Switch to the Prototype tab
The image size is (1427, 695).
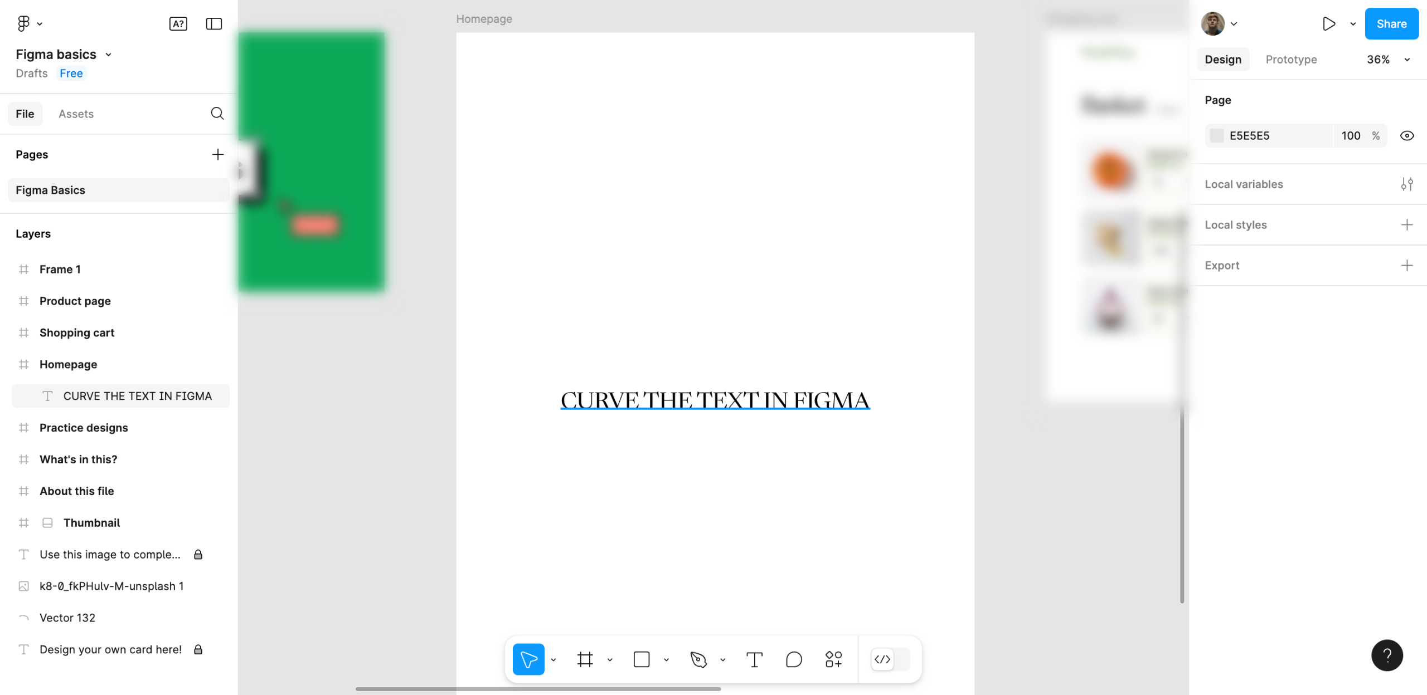tap(1290, 60)
